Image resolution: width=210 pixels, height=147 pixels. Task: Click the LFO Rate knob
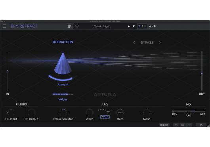pos(120,113)
